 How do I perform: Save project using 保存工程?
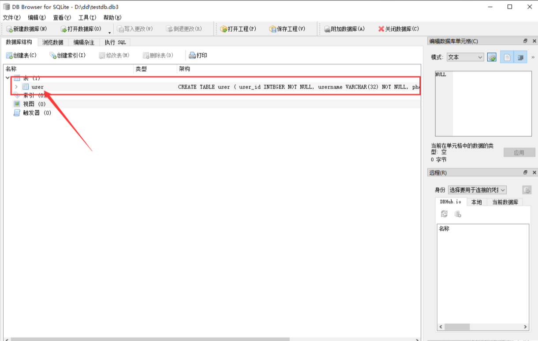tap(287, 29)
